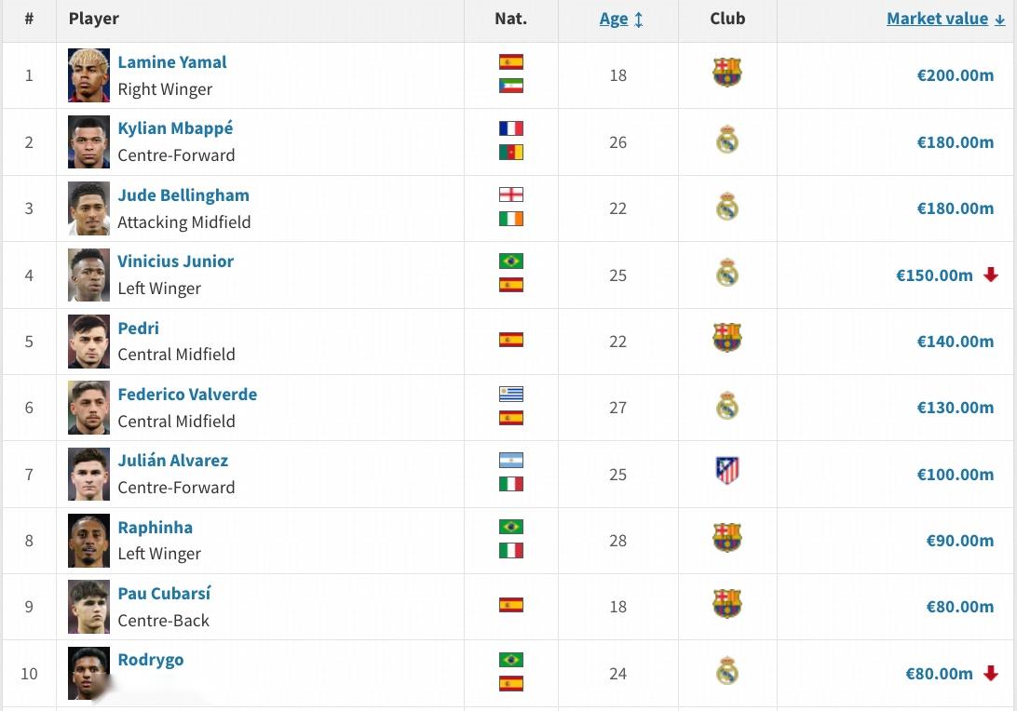
Task: Click Raphinha's €90.00m market value
Action: [x=959, y=541]
